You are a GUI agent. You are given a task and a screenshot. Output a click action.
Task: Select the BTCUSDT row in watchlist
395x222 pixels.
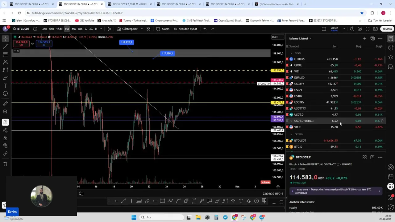point(336,141)
